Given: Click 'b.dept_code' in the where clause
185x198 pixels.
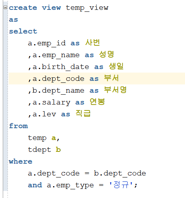Looking at the screenshot, I should click(x=120, y=174).
